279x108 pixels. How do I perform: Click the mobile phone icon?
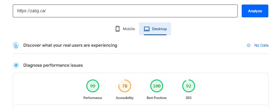(x=118, y=29)
